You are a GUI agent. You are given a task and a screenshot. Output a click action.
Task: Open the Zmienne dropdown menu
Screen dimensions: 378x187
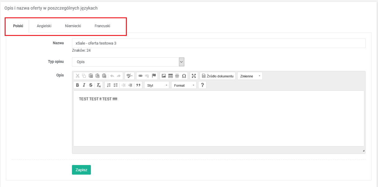250,76
